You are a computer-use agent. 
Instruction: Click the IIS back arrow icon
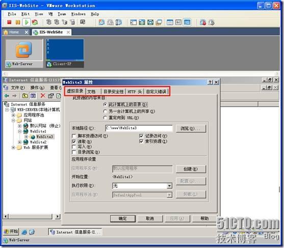tap(7, 96)
